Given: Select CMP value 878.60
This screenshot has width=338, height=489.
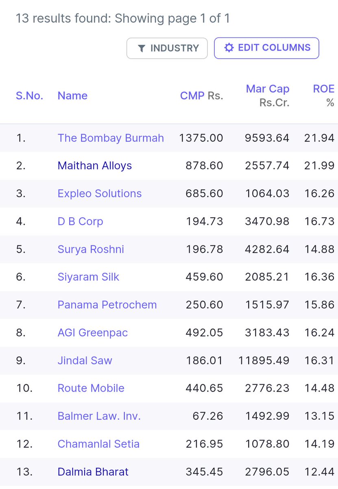Looking at the screenshot, I should point(205,166).
